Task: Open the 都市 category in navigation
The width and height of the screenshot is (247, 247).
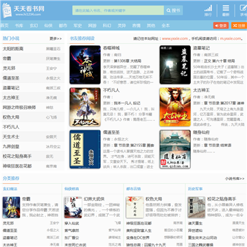Action: (63, 25)
